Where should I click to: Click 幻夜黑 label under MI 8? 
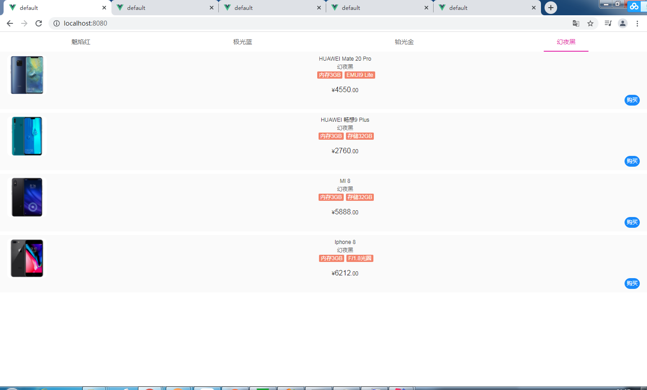(x=345, y=189)
